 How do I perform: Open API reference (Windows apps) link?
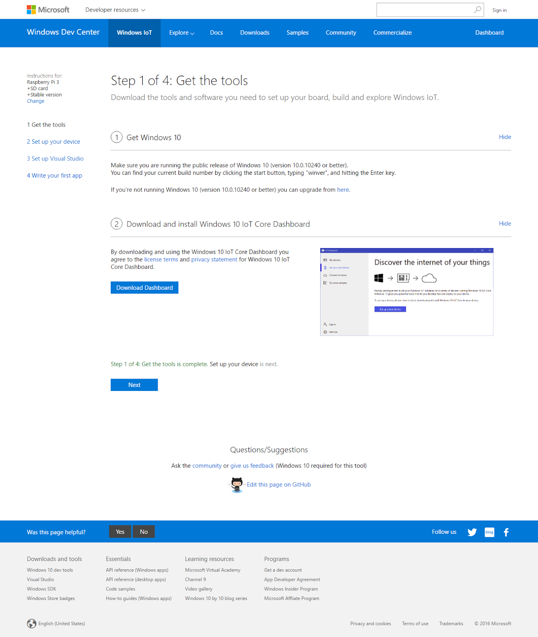[137, 570]
